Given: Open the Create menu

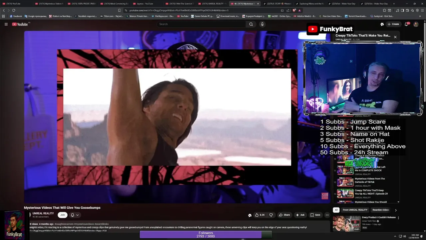Looking at the screenshot, I should click(393, 24).
